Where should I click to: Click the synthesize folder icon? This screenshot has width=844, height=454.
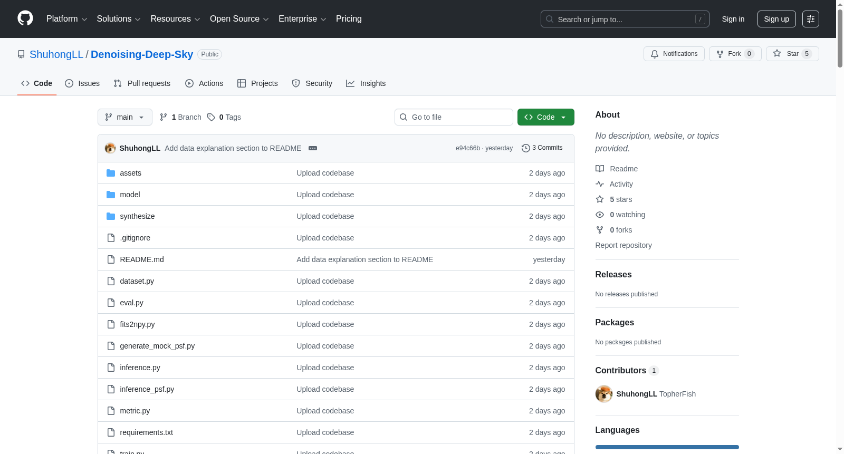pyautogui.click(x=111, y=216)
